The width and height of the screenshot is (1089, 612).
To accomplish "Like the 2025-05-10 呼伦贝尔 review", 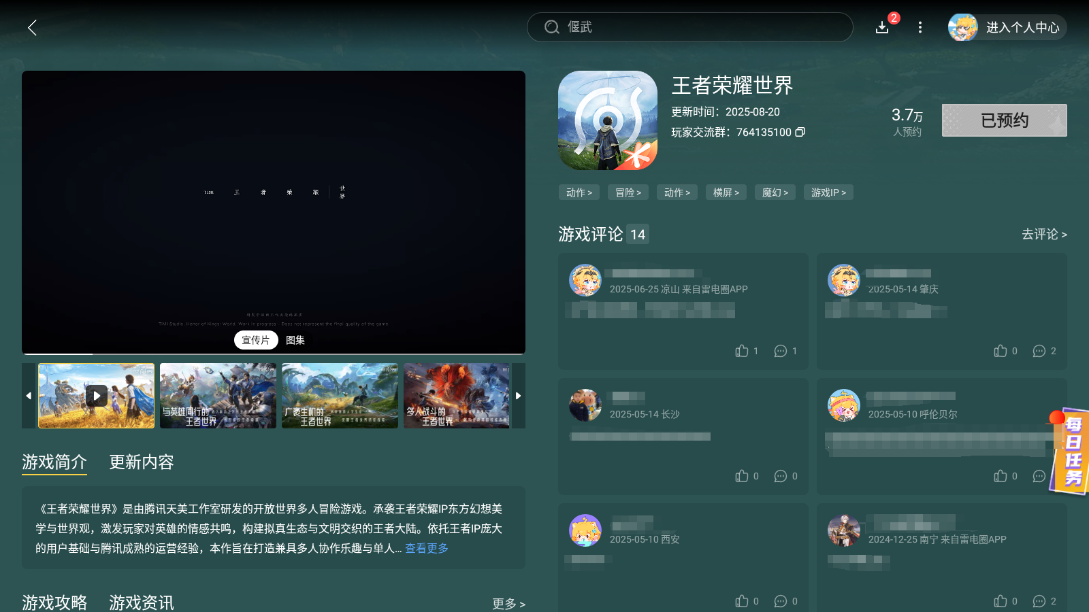I will pyautogui.click(x=1001, y=476).
